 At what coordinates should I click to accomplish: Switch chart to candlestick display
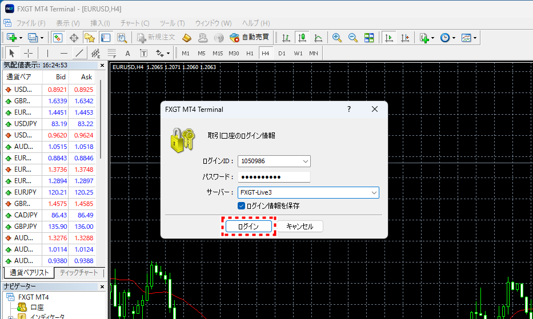pos(302,38)
